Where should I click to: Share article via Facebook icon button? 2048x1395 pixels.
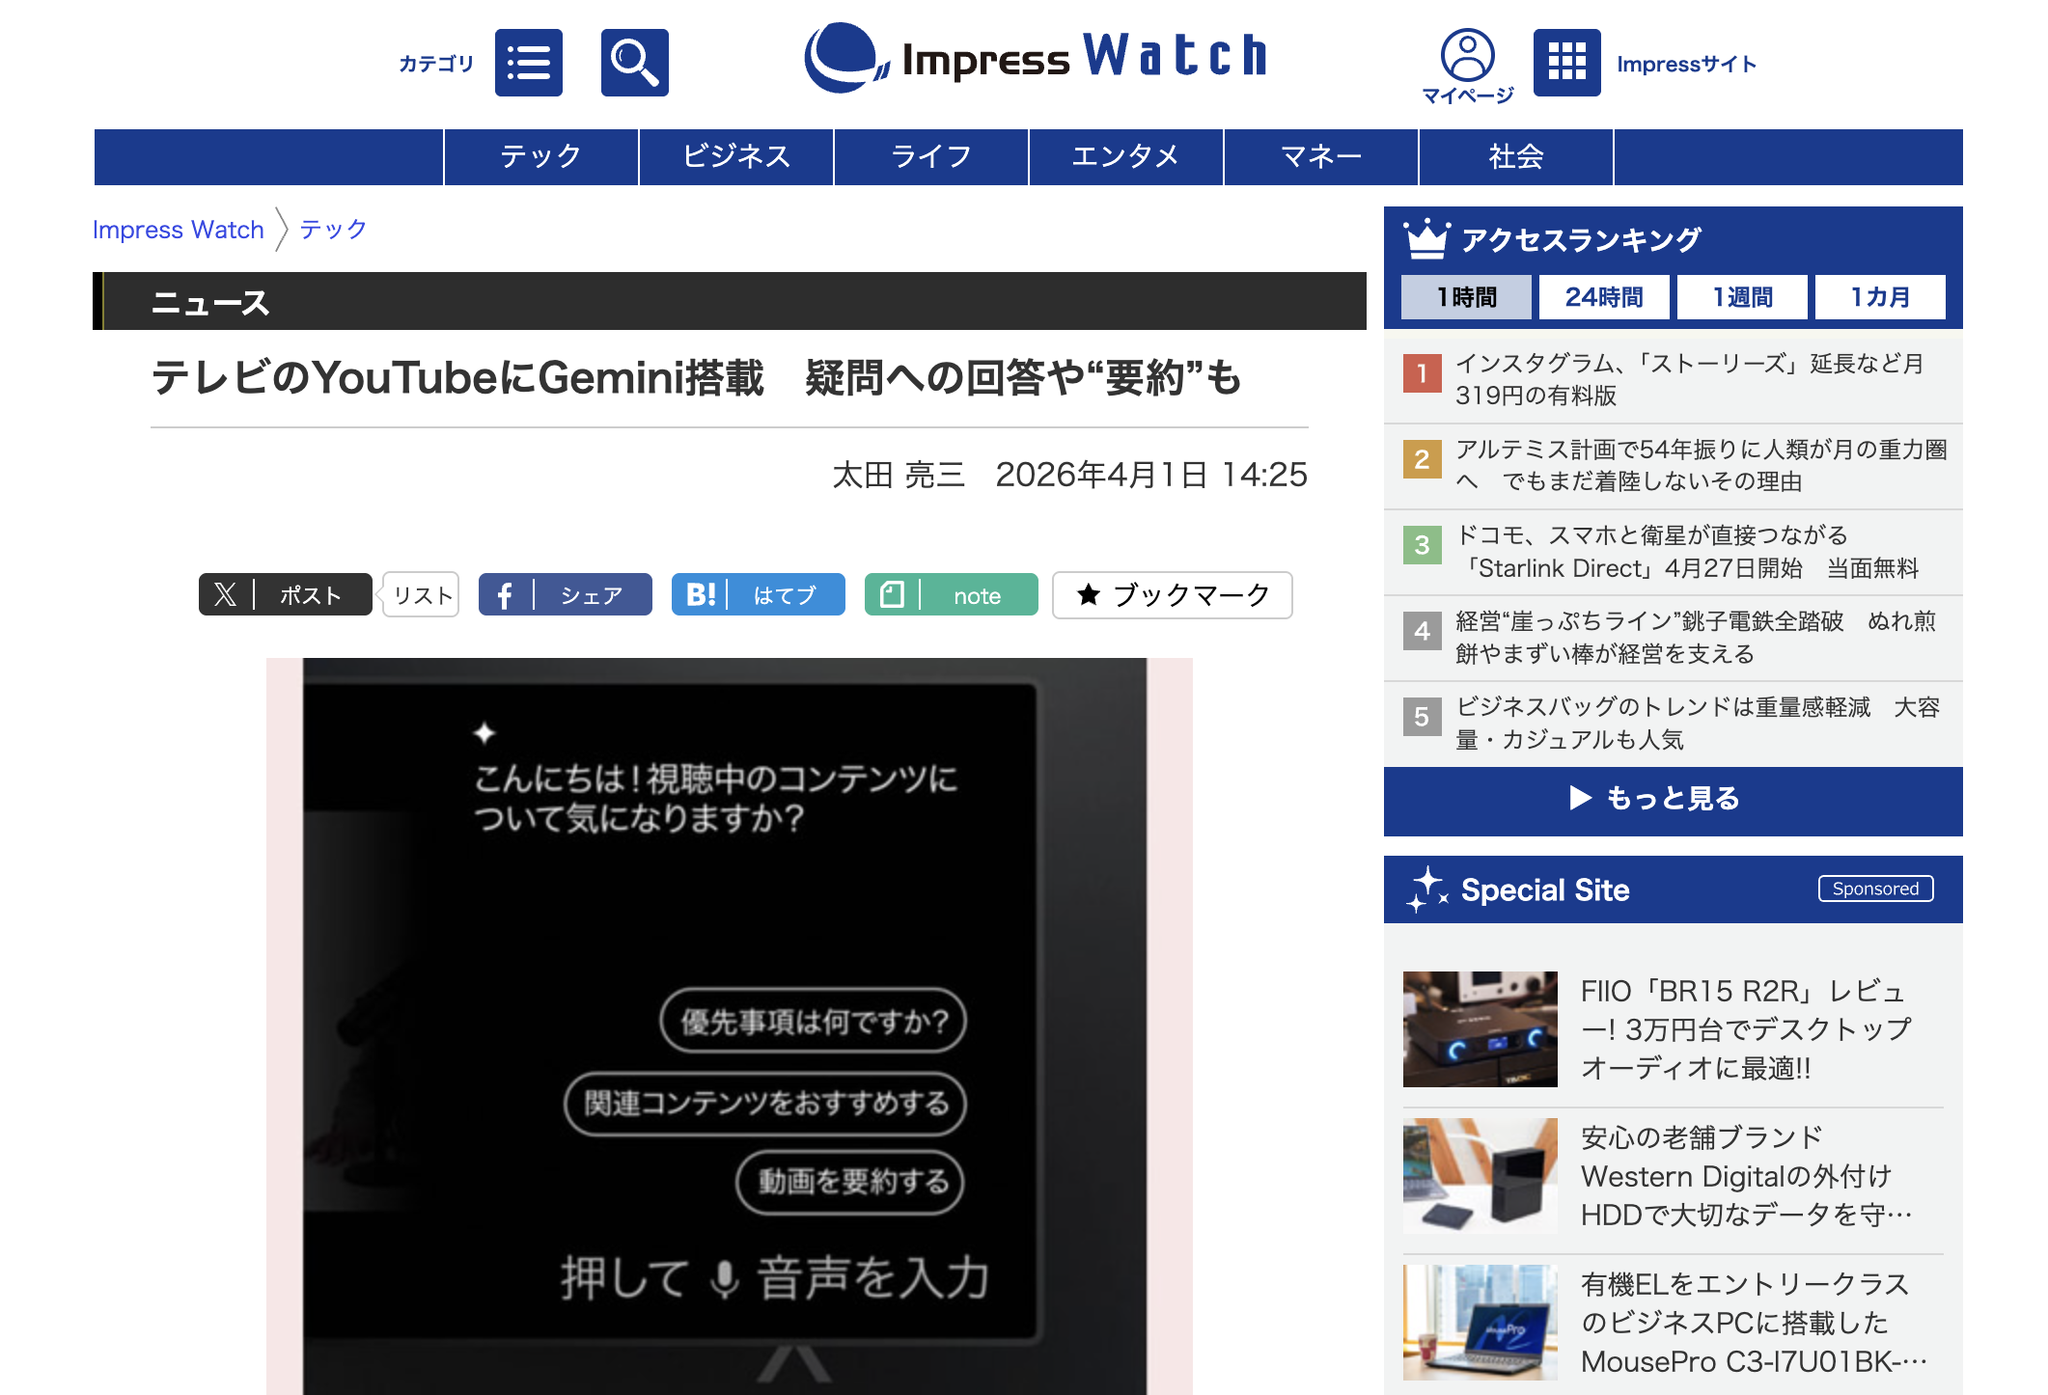click(505, 594)
